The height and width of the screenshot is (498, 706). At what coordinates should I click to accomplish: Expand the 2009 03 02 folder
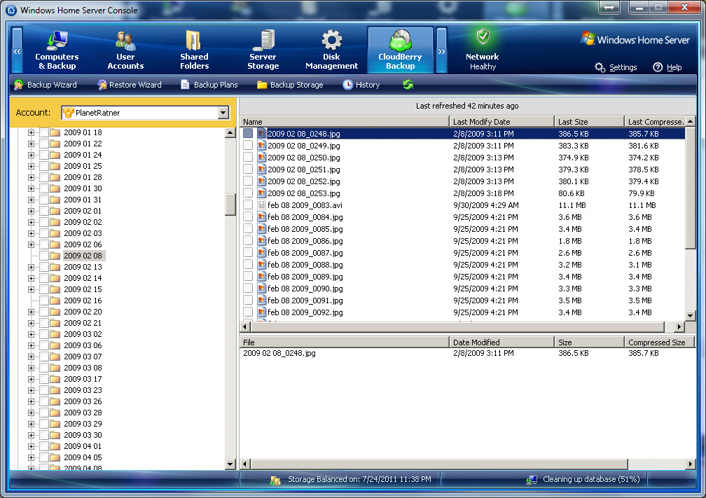(29, 334)
